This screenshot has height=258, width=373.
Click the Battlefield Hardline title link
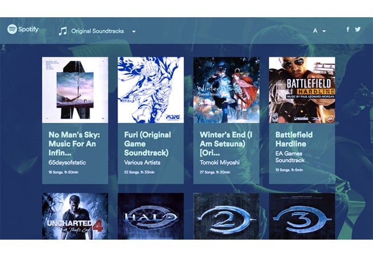[x=294, y=139]
